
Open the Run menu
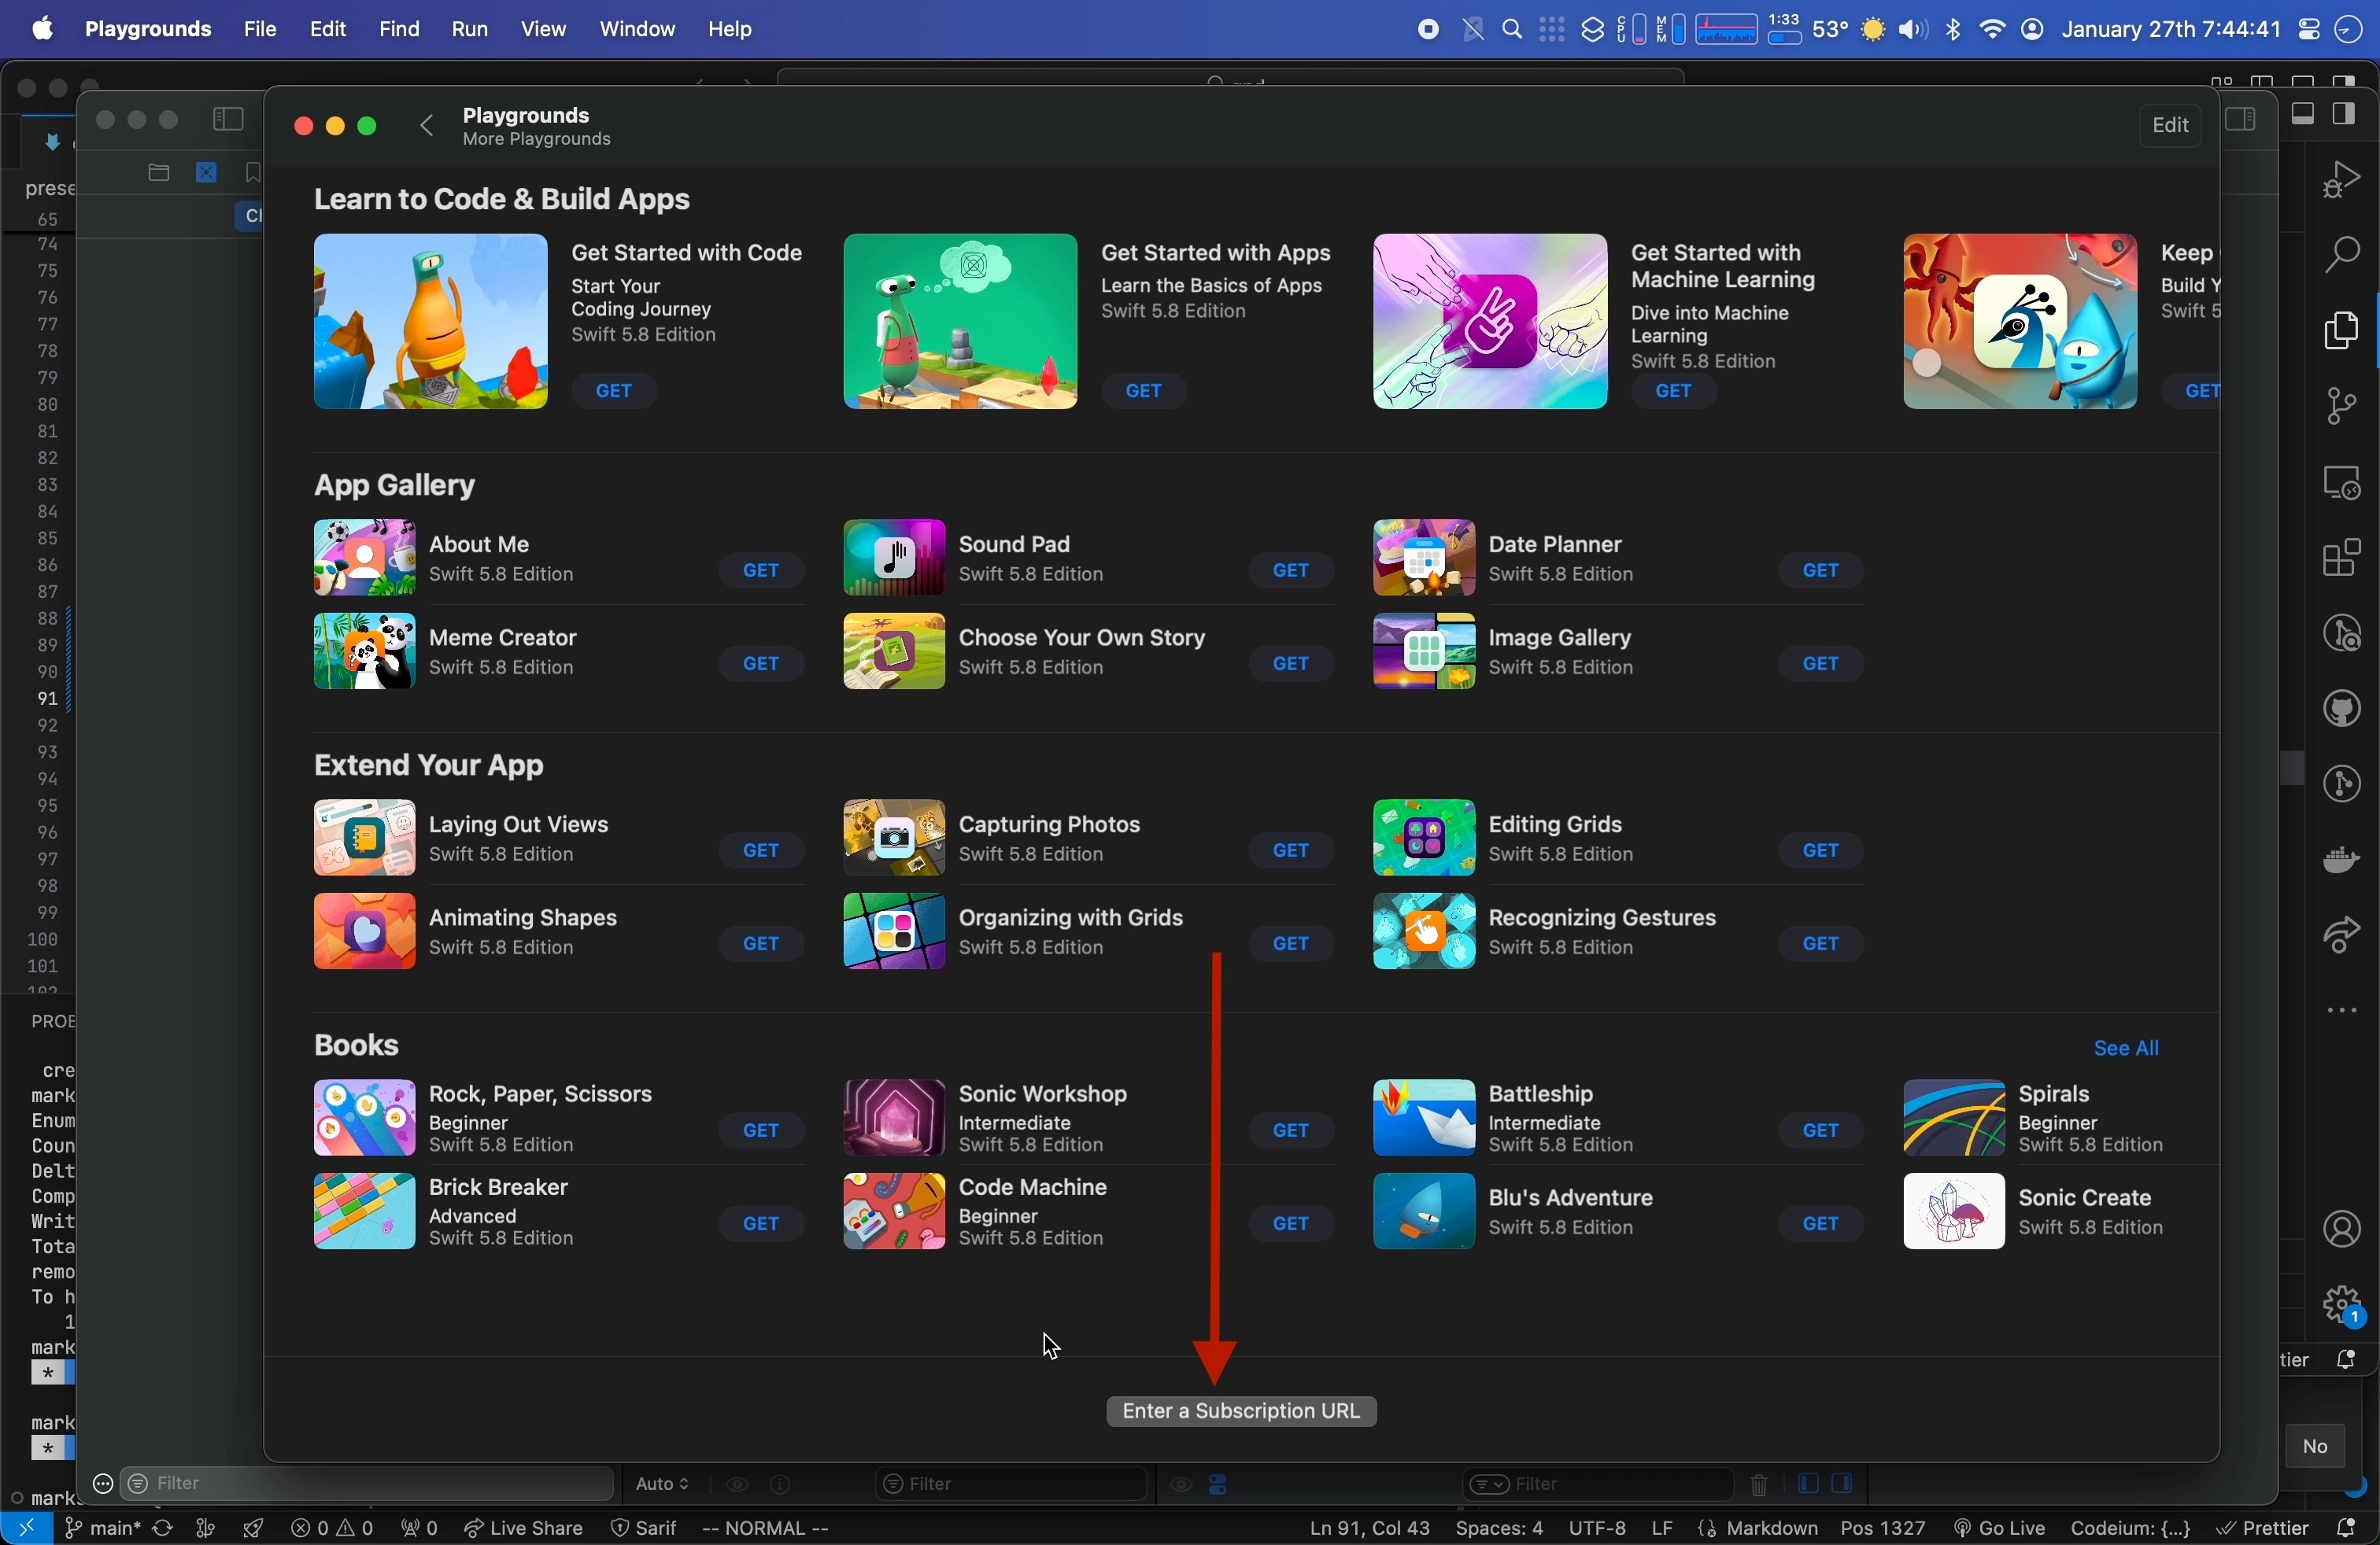coord(469,29)
